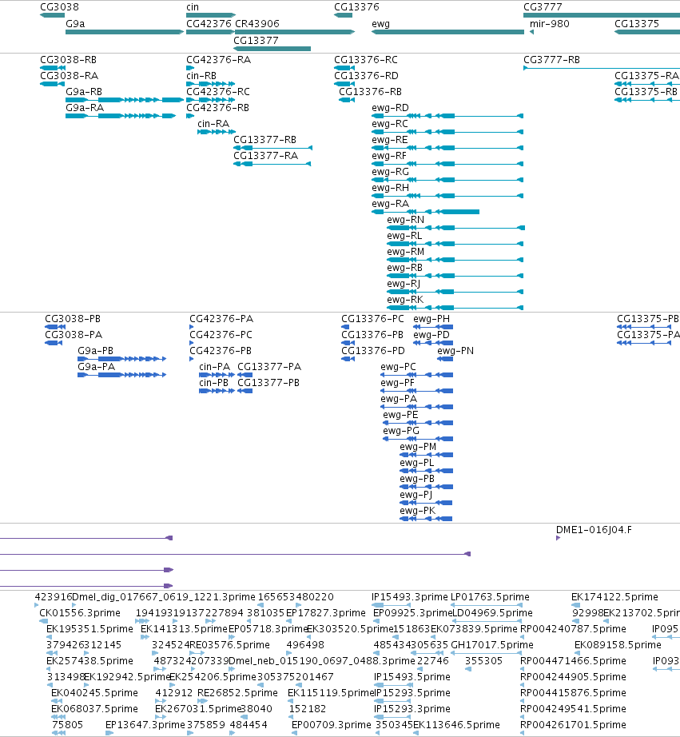Click transcript ewg-RE
Screen dimensions: 680x737
click(x=447, y=148)
